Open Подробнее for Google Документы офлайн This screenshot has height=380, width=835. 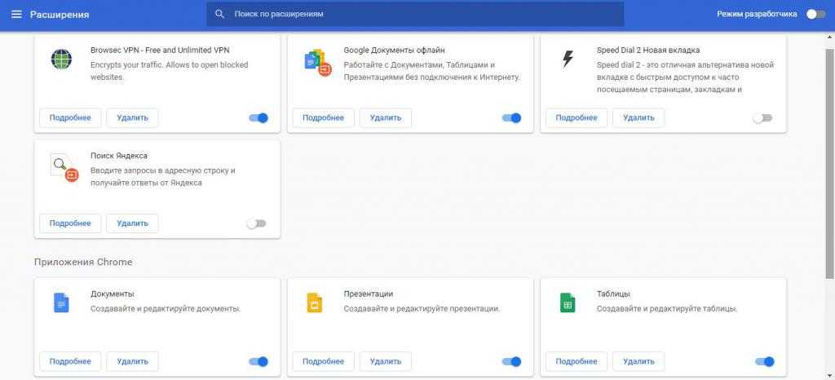(323, 117)
